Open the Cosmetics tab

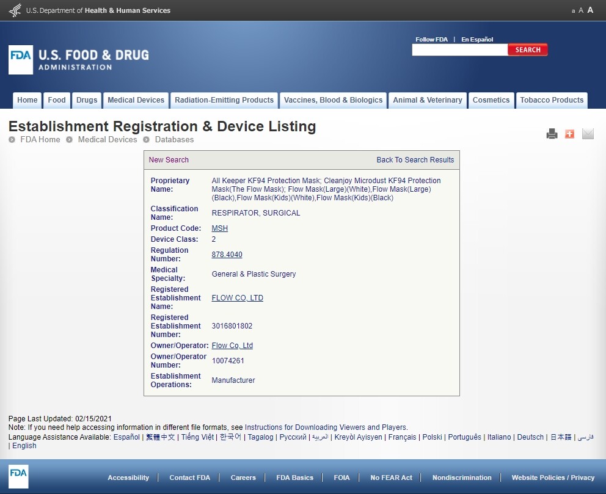click(x=491, y=100)
